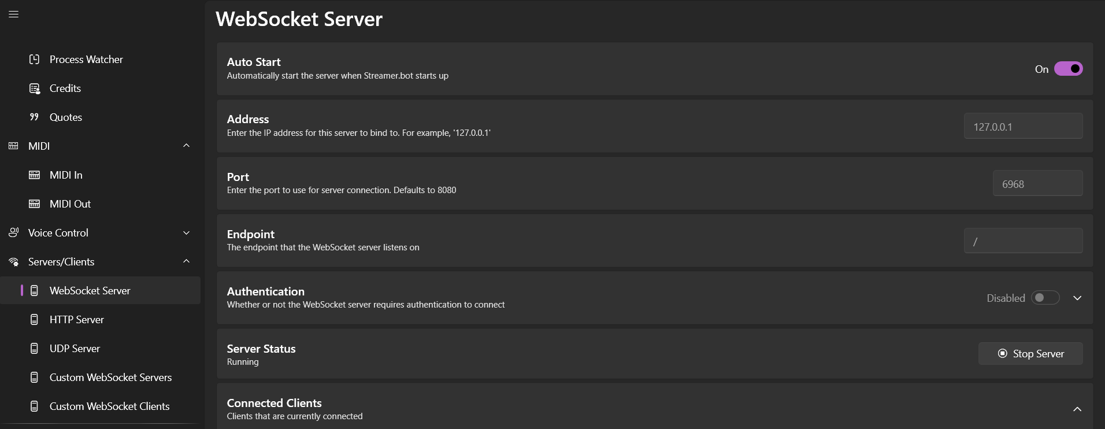The image size is (1105, 429).
Task: Click the Process Watcher icon
Action: (35, 60)
